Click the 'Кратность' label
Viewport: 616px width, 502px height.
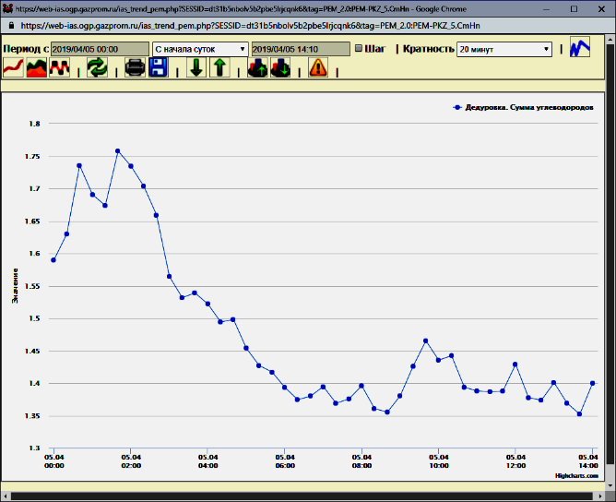[429, 49]
